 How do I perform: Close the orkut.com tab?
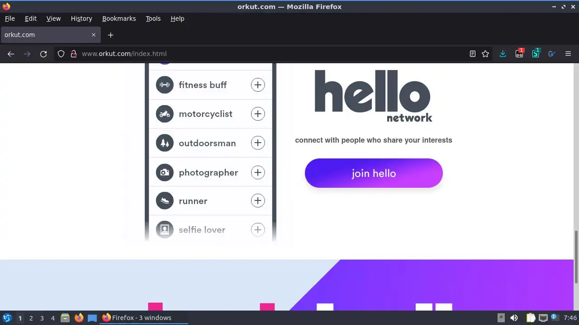94,35
